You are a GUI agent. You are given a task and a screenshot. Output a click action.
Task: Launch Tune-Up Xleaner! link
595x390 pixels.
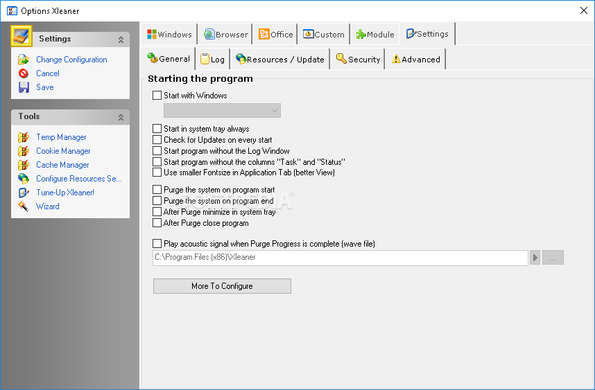[x=65, y=193]
